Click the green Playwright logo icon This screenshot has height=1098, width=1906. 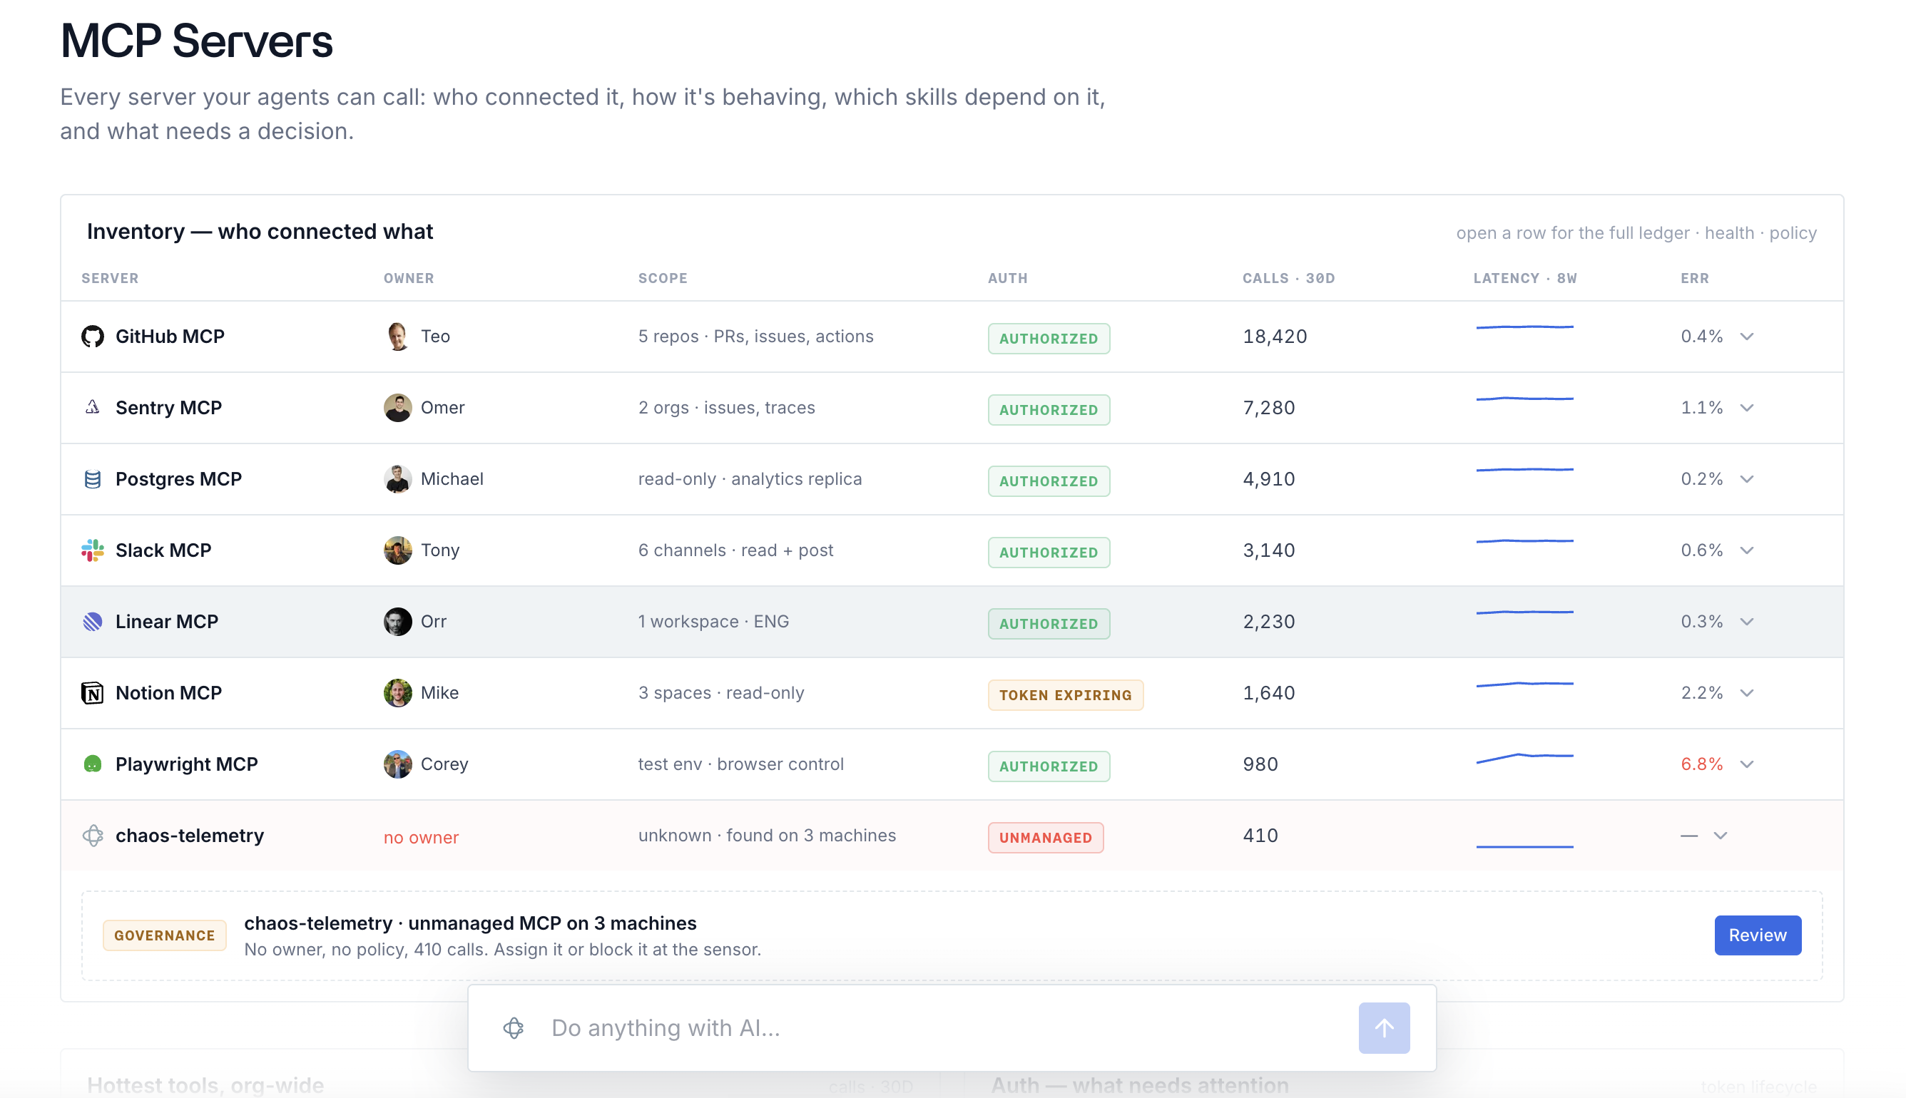[92, 764]
